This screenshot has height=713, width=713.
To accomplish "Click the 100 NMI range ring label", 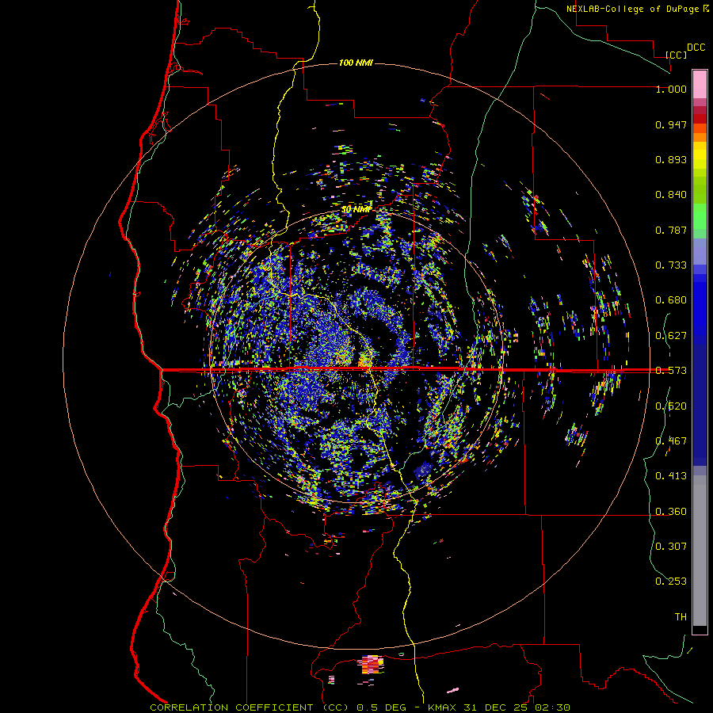I will click(356, 63).
